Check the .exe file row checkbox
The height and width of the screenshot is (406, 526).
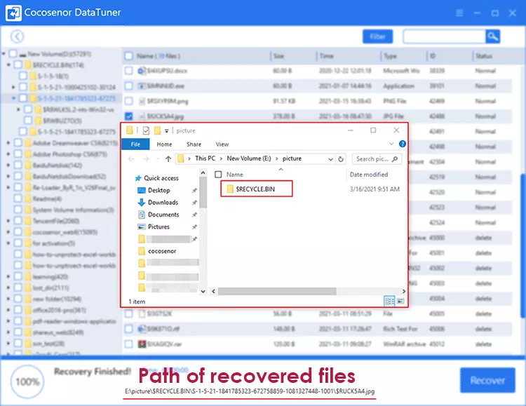(129, 86)
